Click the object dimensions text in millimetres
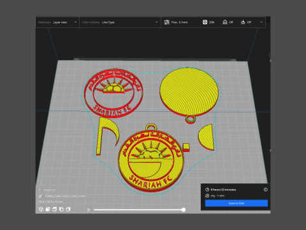 click(x=51, y=201)
